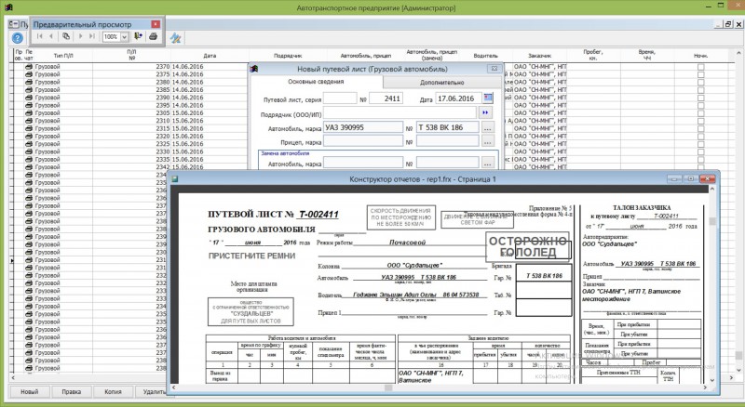Restore the inner document window
The width and height of the screenshot is (745, 407).
point(728,24)
